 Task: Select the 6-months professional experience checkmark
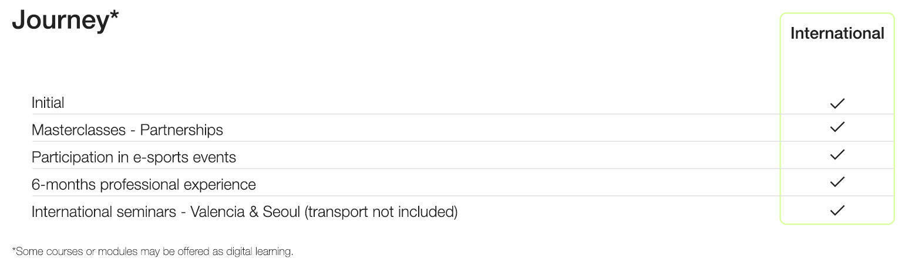[x=837, y=182]
